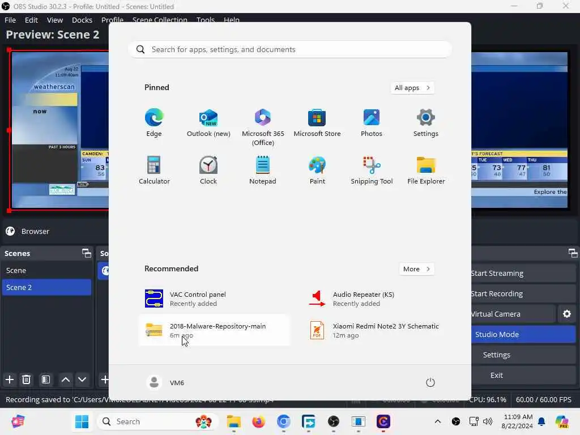Open File Explorer from taskbar
580x435 pixels.
click(234, 421)
